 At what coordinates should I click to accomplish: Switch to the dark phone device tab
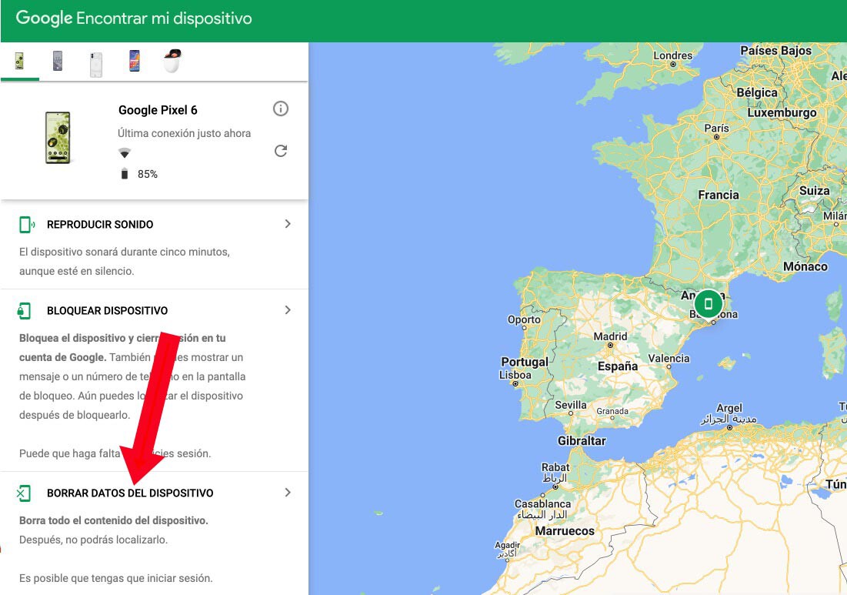click(57, 61)
